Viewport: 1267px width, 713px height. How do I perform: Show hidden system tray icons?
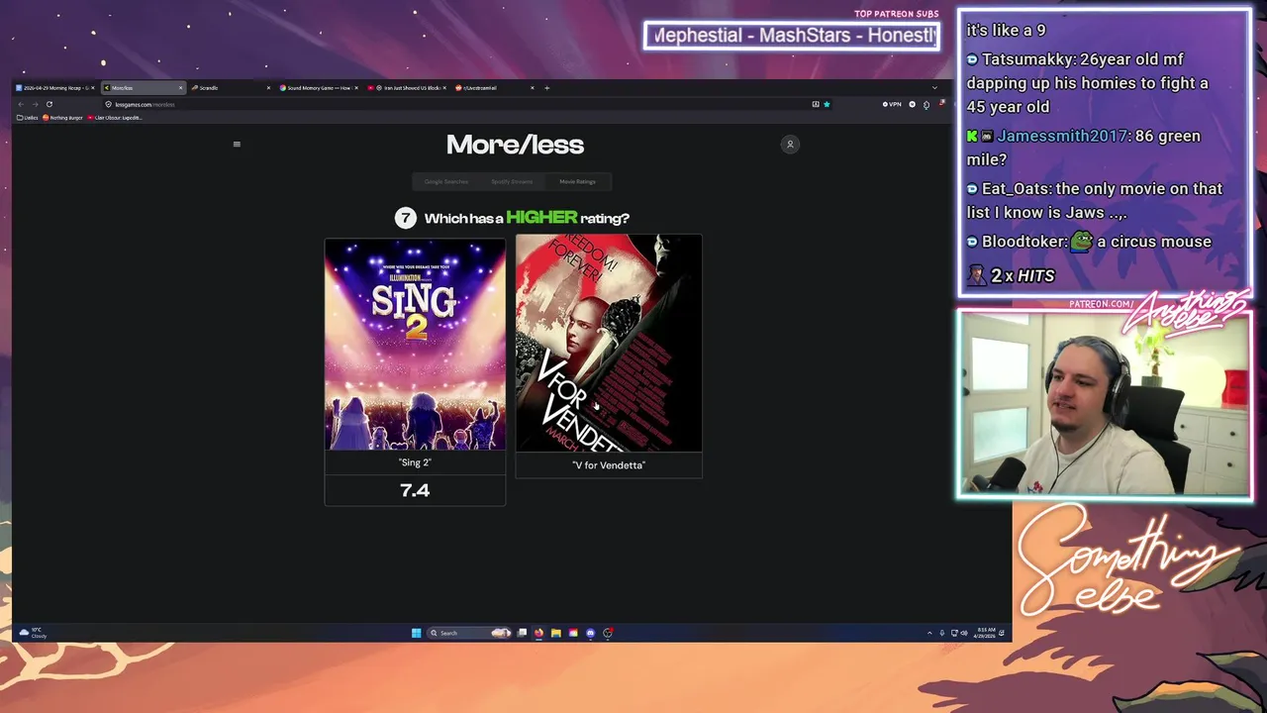point(929,633)
